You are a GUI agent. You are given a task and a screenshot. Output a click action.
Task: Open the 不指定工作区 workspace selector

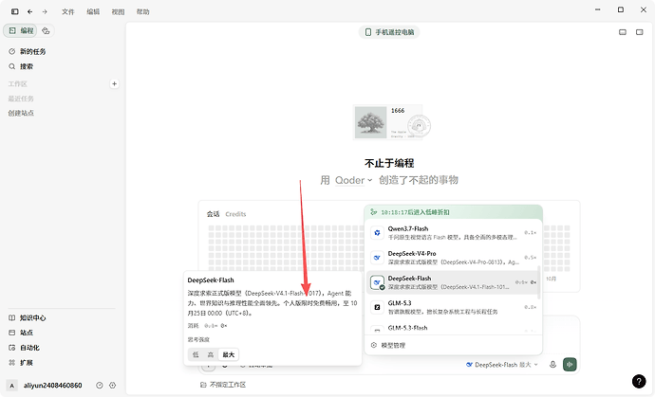pyautogui.click(x=223, y=385)
